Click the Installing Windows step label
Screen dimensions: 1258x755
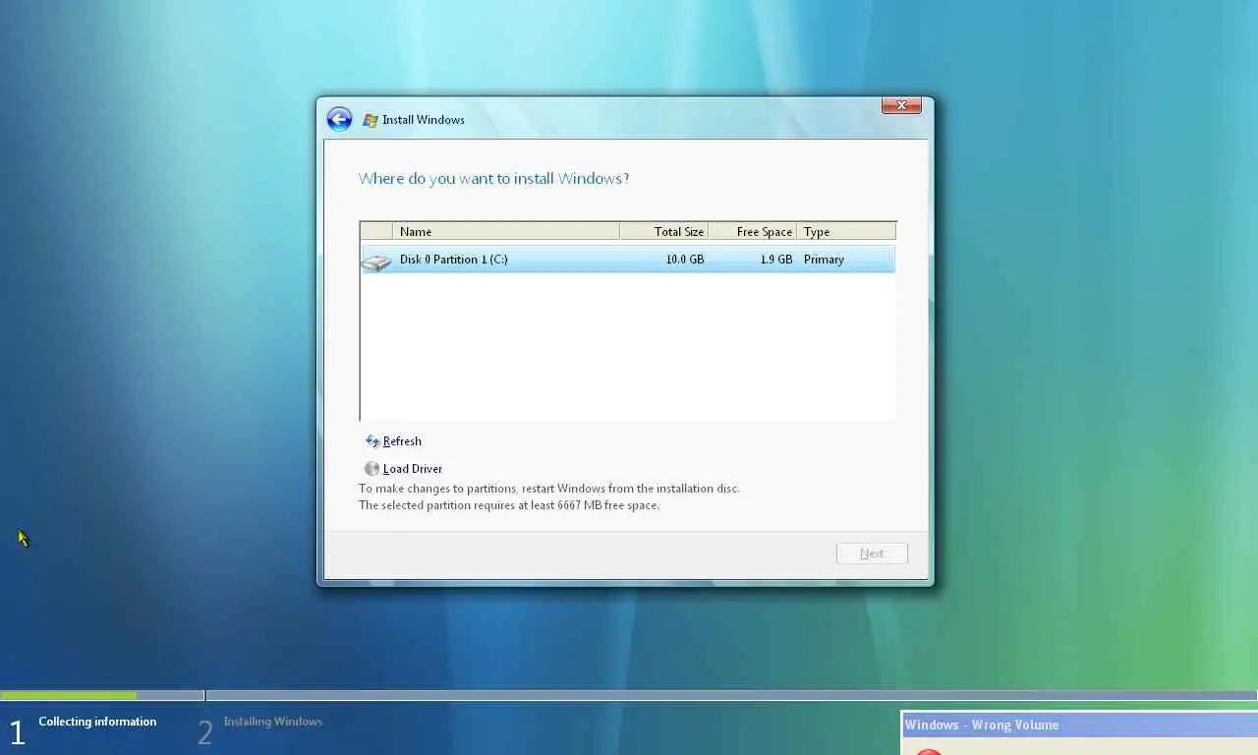tap(273, 722)
